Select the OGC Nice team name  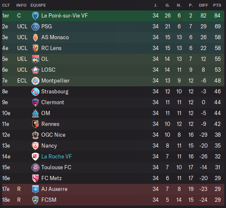53,135
